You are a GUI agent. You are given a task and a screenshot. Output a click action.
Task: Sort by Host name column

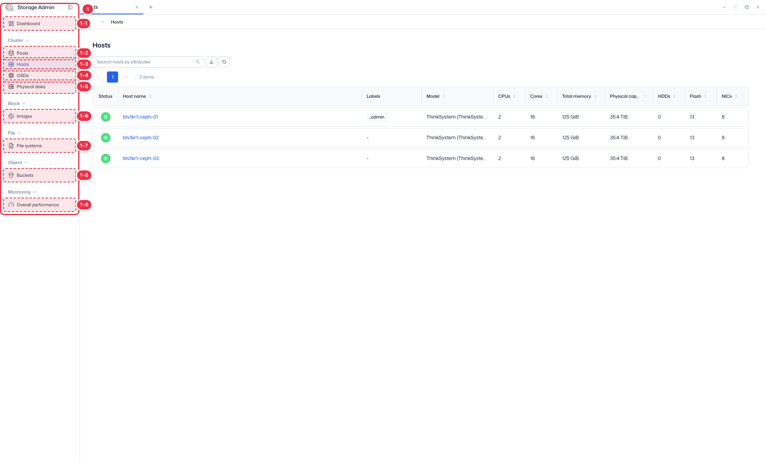point(150,96)
